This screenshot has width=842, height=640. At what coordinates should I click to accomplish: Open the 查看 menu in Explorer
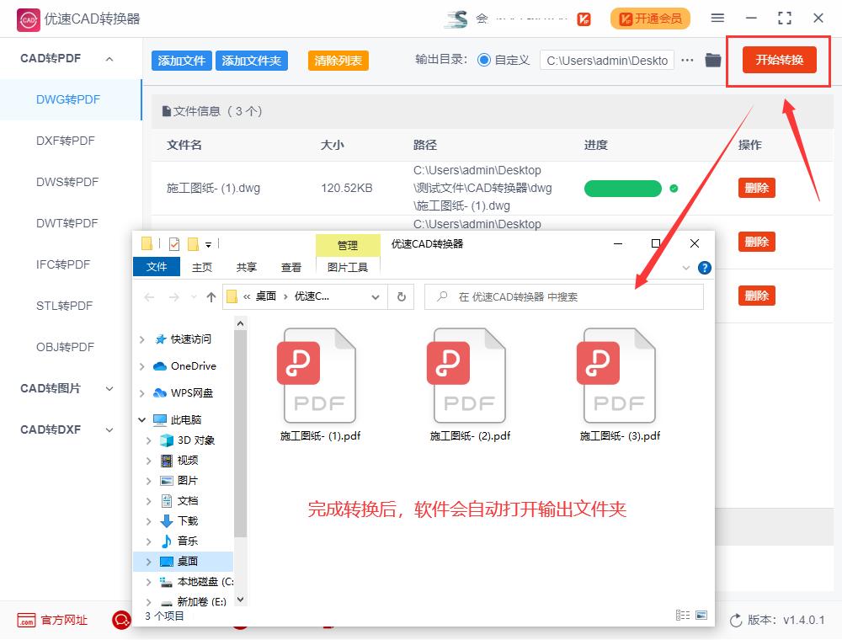[291, 267]
